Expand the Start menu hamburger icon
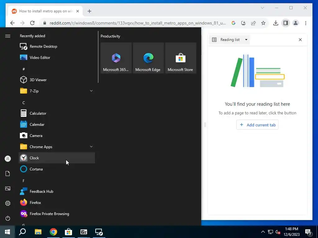 [x=8, y=36]
